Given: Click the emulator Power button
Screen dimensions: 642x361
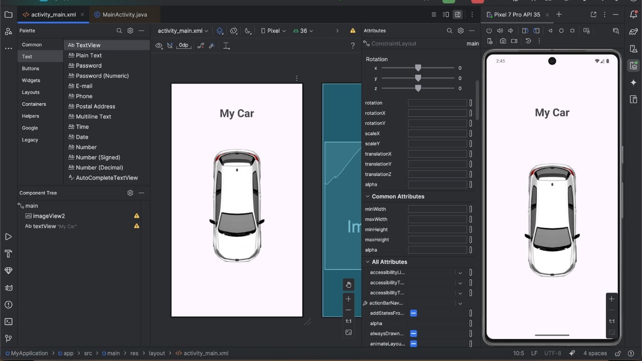Looking at the screenshot, I should tap(489, 31).
